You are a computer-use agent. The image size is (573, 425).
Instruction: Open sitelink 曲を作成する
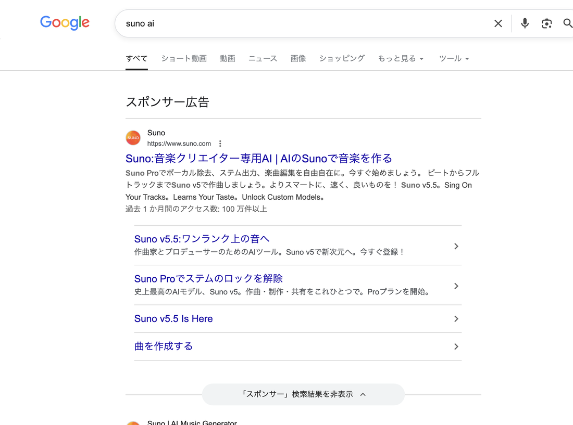tap(164, 346)
